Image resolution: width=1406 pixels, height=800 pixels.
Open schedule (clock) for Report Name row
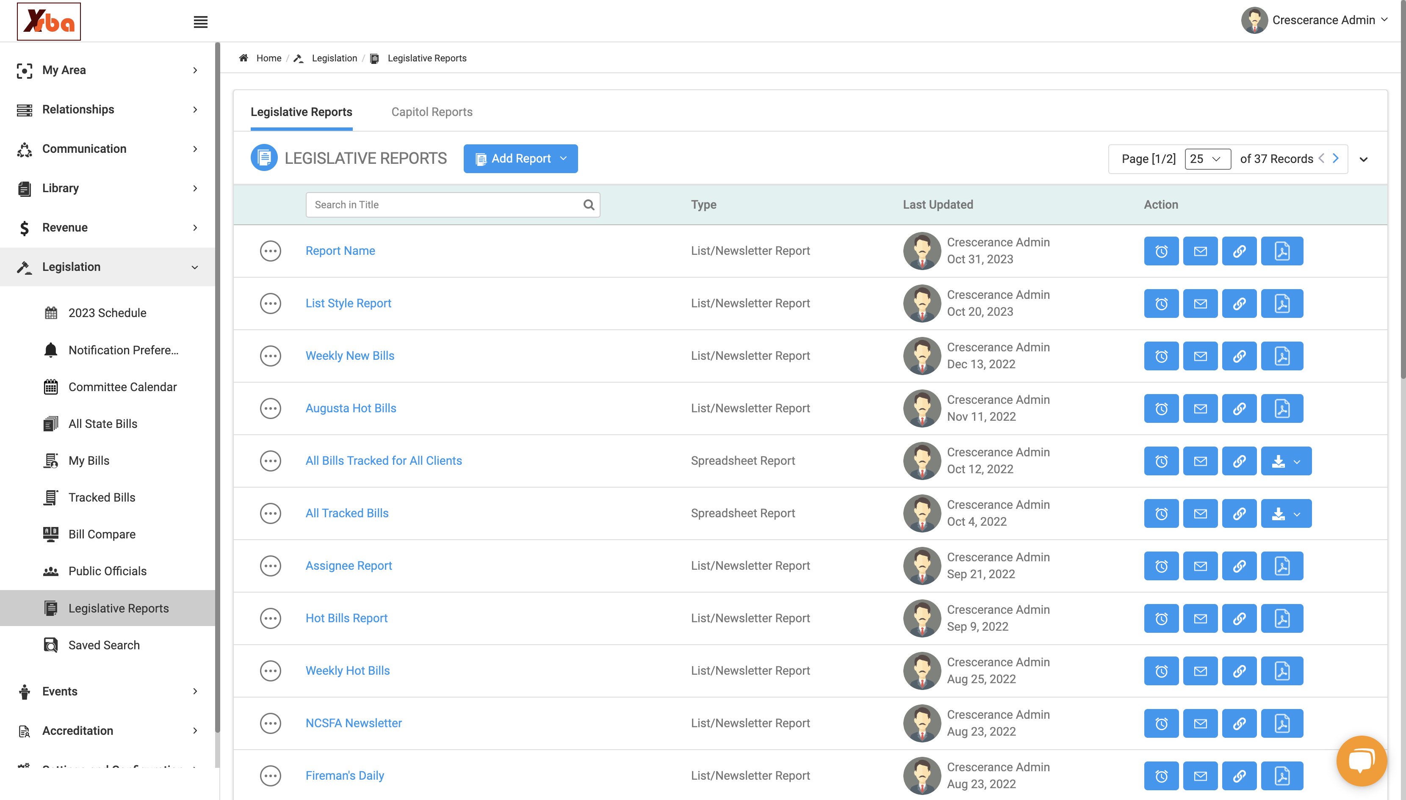tap(1161, 251)
